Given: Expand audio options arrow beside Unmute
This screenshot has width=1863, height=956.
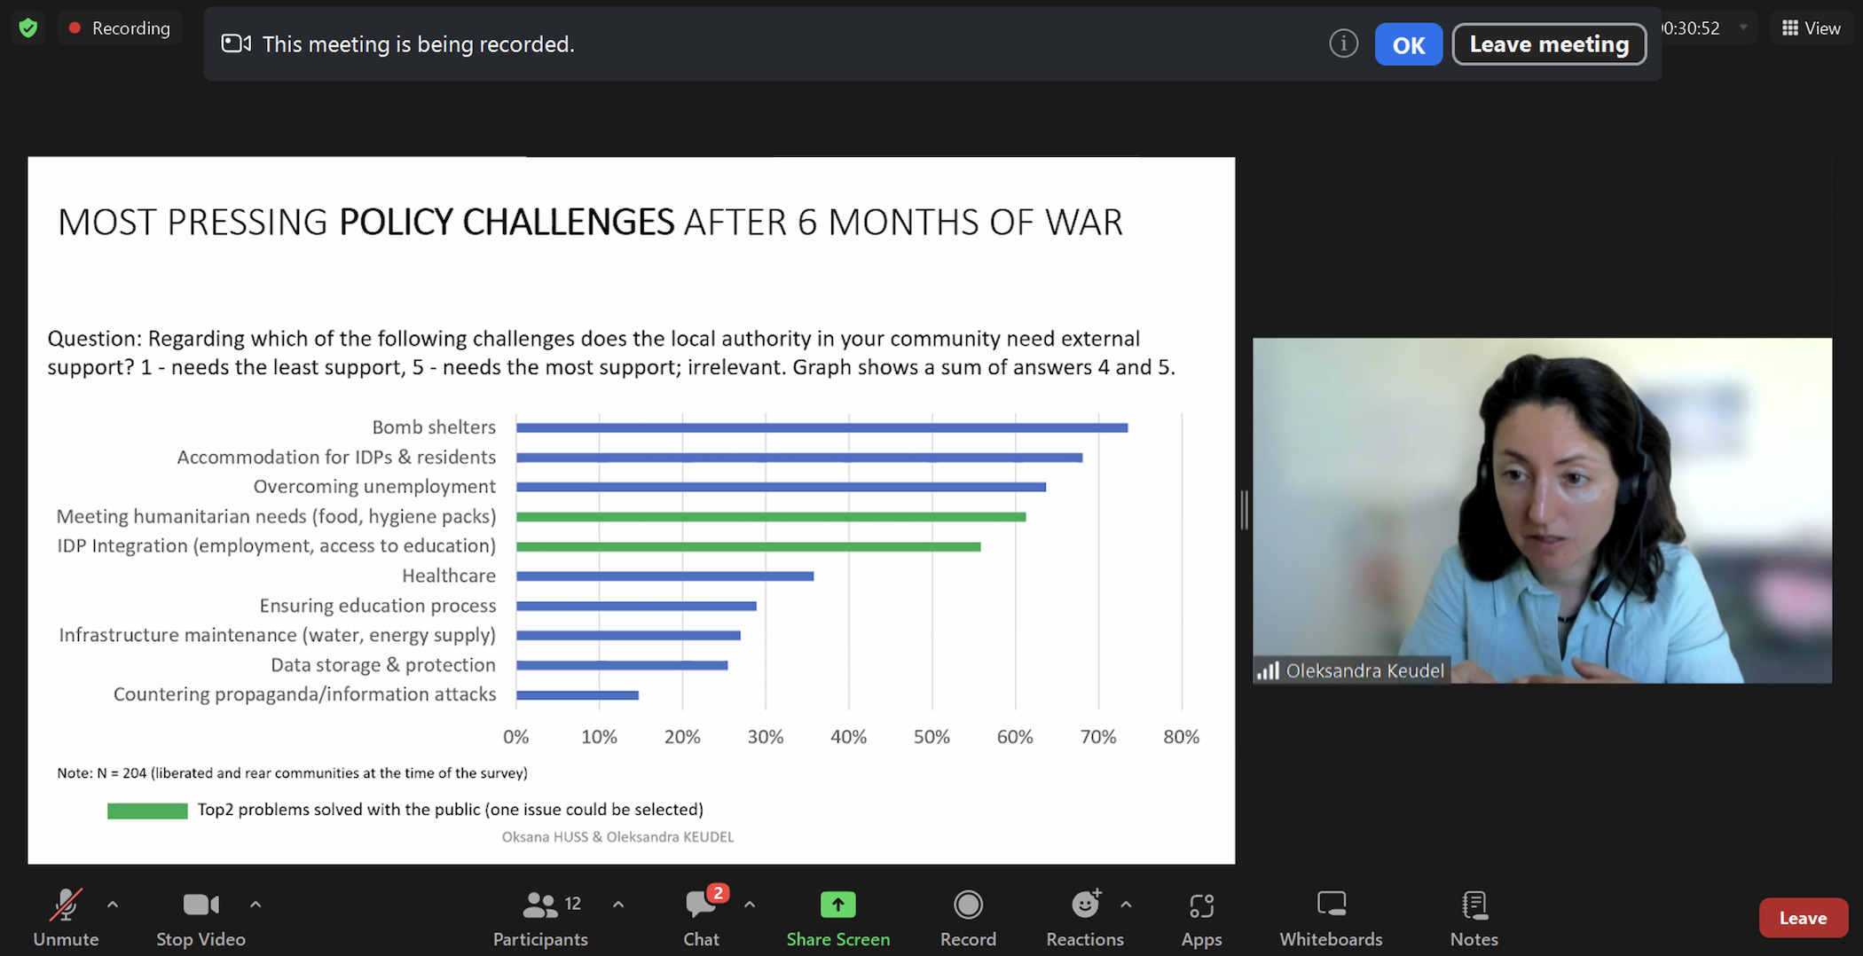Looking at the screenshot, I should (x=113, y=905).
